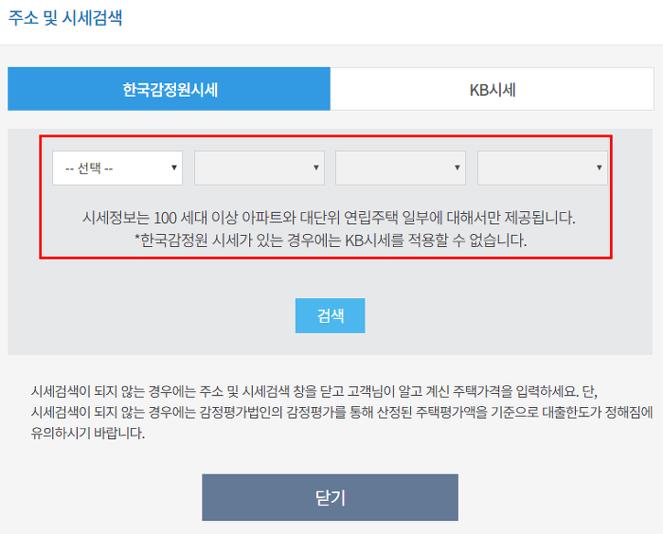663x534 pixels.
Task: Open the '-- 선택 --' dropdown
Action: pyautogui.click(x=117, y=168)
